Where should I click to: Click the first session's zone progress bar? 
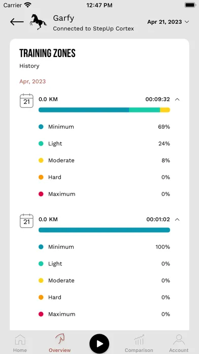[x=104, y=110]
